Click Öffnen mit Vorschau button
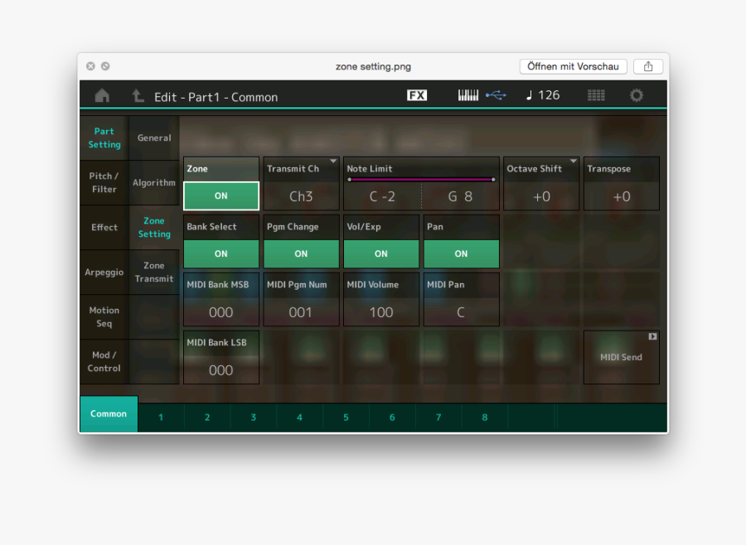Image resolution: width=746 pixels, height=545 pixels. point(573,66)
